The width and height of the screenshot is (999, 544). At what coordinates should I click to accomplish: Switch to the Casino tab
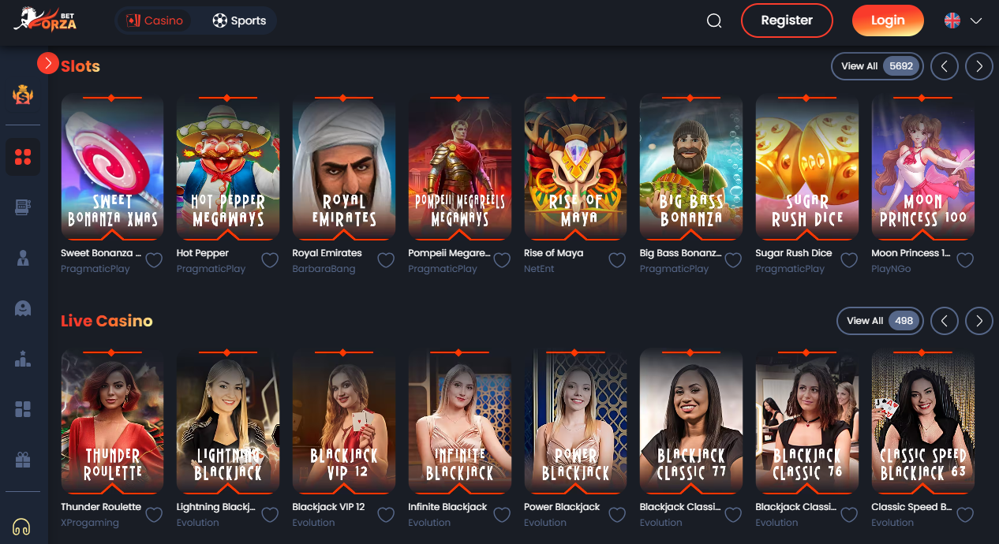pos(155,20)
